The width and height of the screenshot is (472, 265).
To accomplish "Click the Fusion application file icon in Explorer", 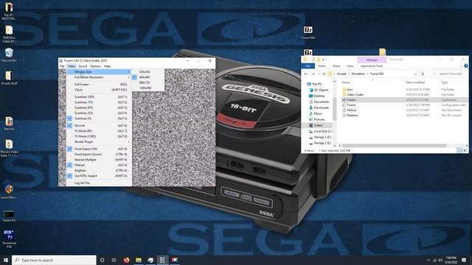I will [x=344, y=100].
